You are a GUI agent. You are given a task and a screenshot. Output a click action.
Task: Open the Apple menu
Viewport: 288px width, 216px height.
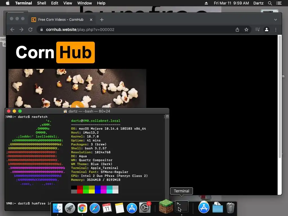click(x=8, y=3)
